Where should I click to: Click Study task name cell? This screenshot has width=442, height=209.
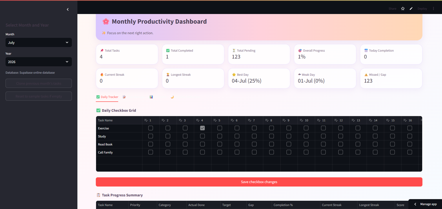pyautogui.click(x=119, y=136)
